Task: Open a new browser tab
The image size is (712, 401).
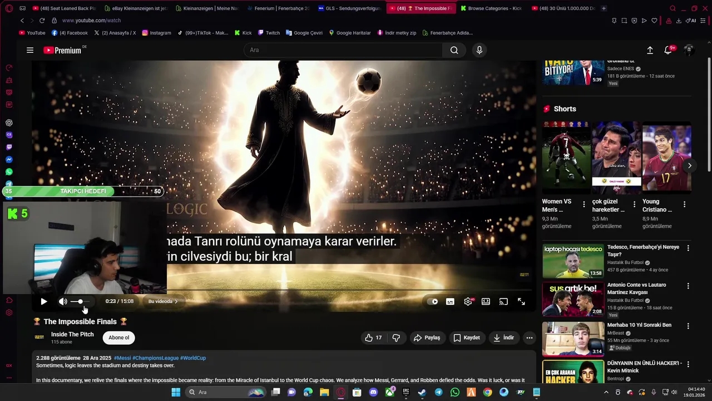Action: 604,8
